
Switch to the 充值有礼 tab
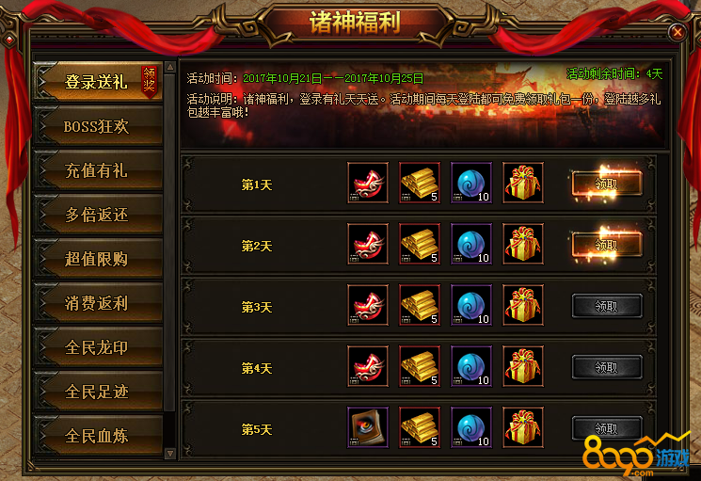pos(97,170)
